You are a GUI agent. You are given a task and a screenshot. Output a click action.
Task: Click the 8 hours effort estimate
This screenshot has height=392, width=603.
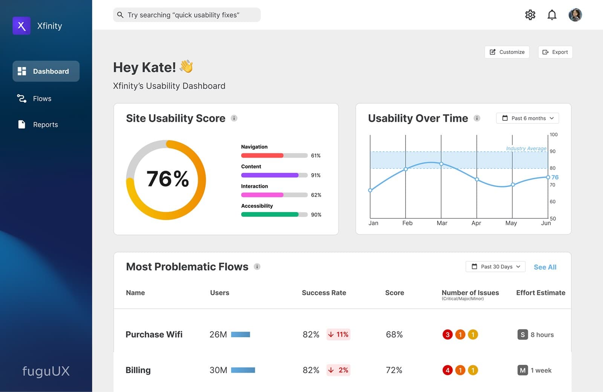[x=542, y=335]
